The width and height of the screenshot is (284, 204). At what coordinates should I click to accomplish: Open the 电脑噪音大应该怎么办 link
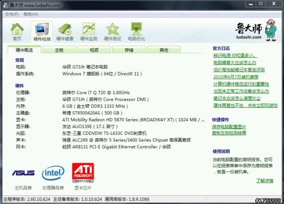click(235, 63)
